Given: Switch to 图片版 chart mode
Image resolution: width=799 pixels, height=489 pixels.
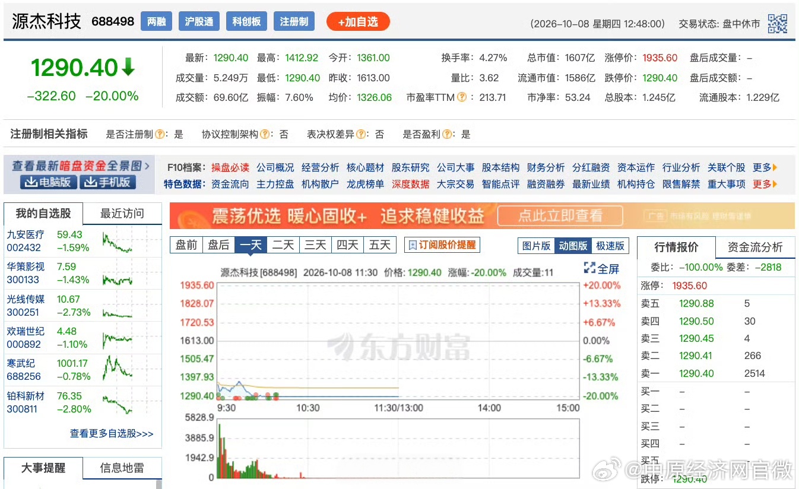Looking at the screenshot, I should click(x=537, y=246).
